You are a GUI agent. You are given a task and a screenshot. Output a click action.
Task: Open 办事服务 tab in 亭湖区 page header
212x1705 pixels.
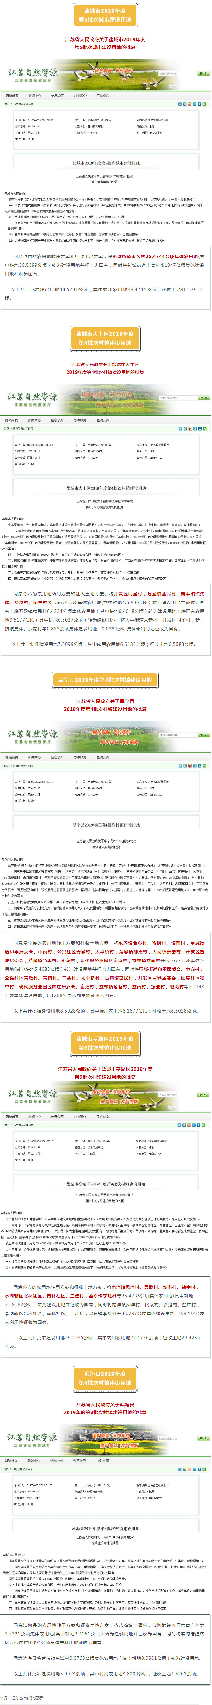pyautogui.click(x=80, y=1116)
